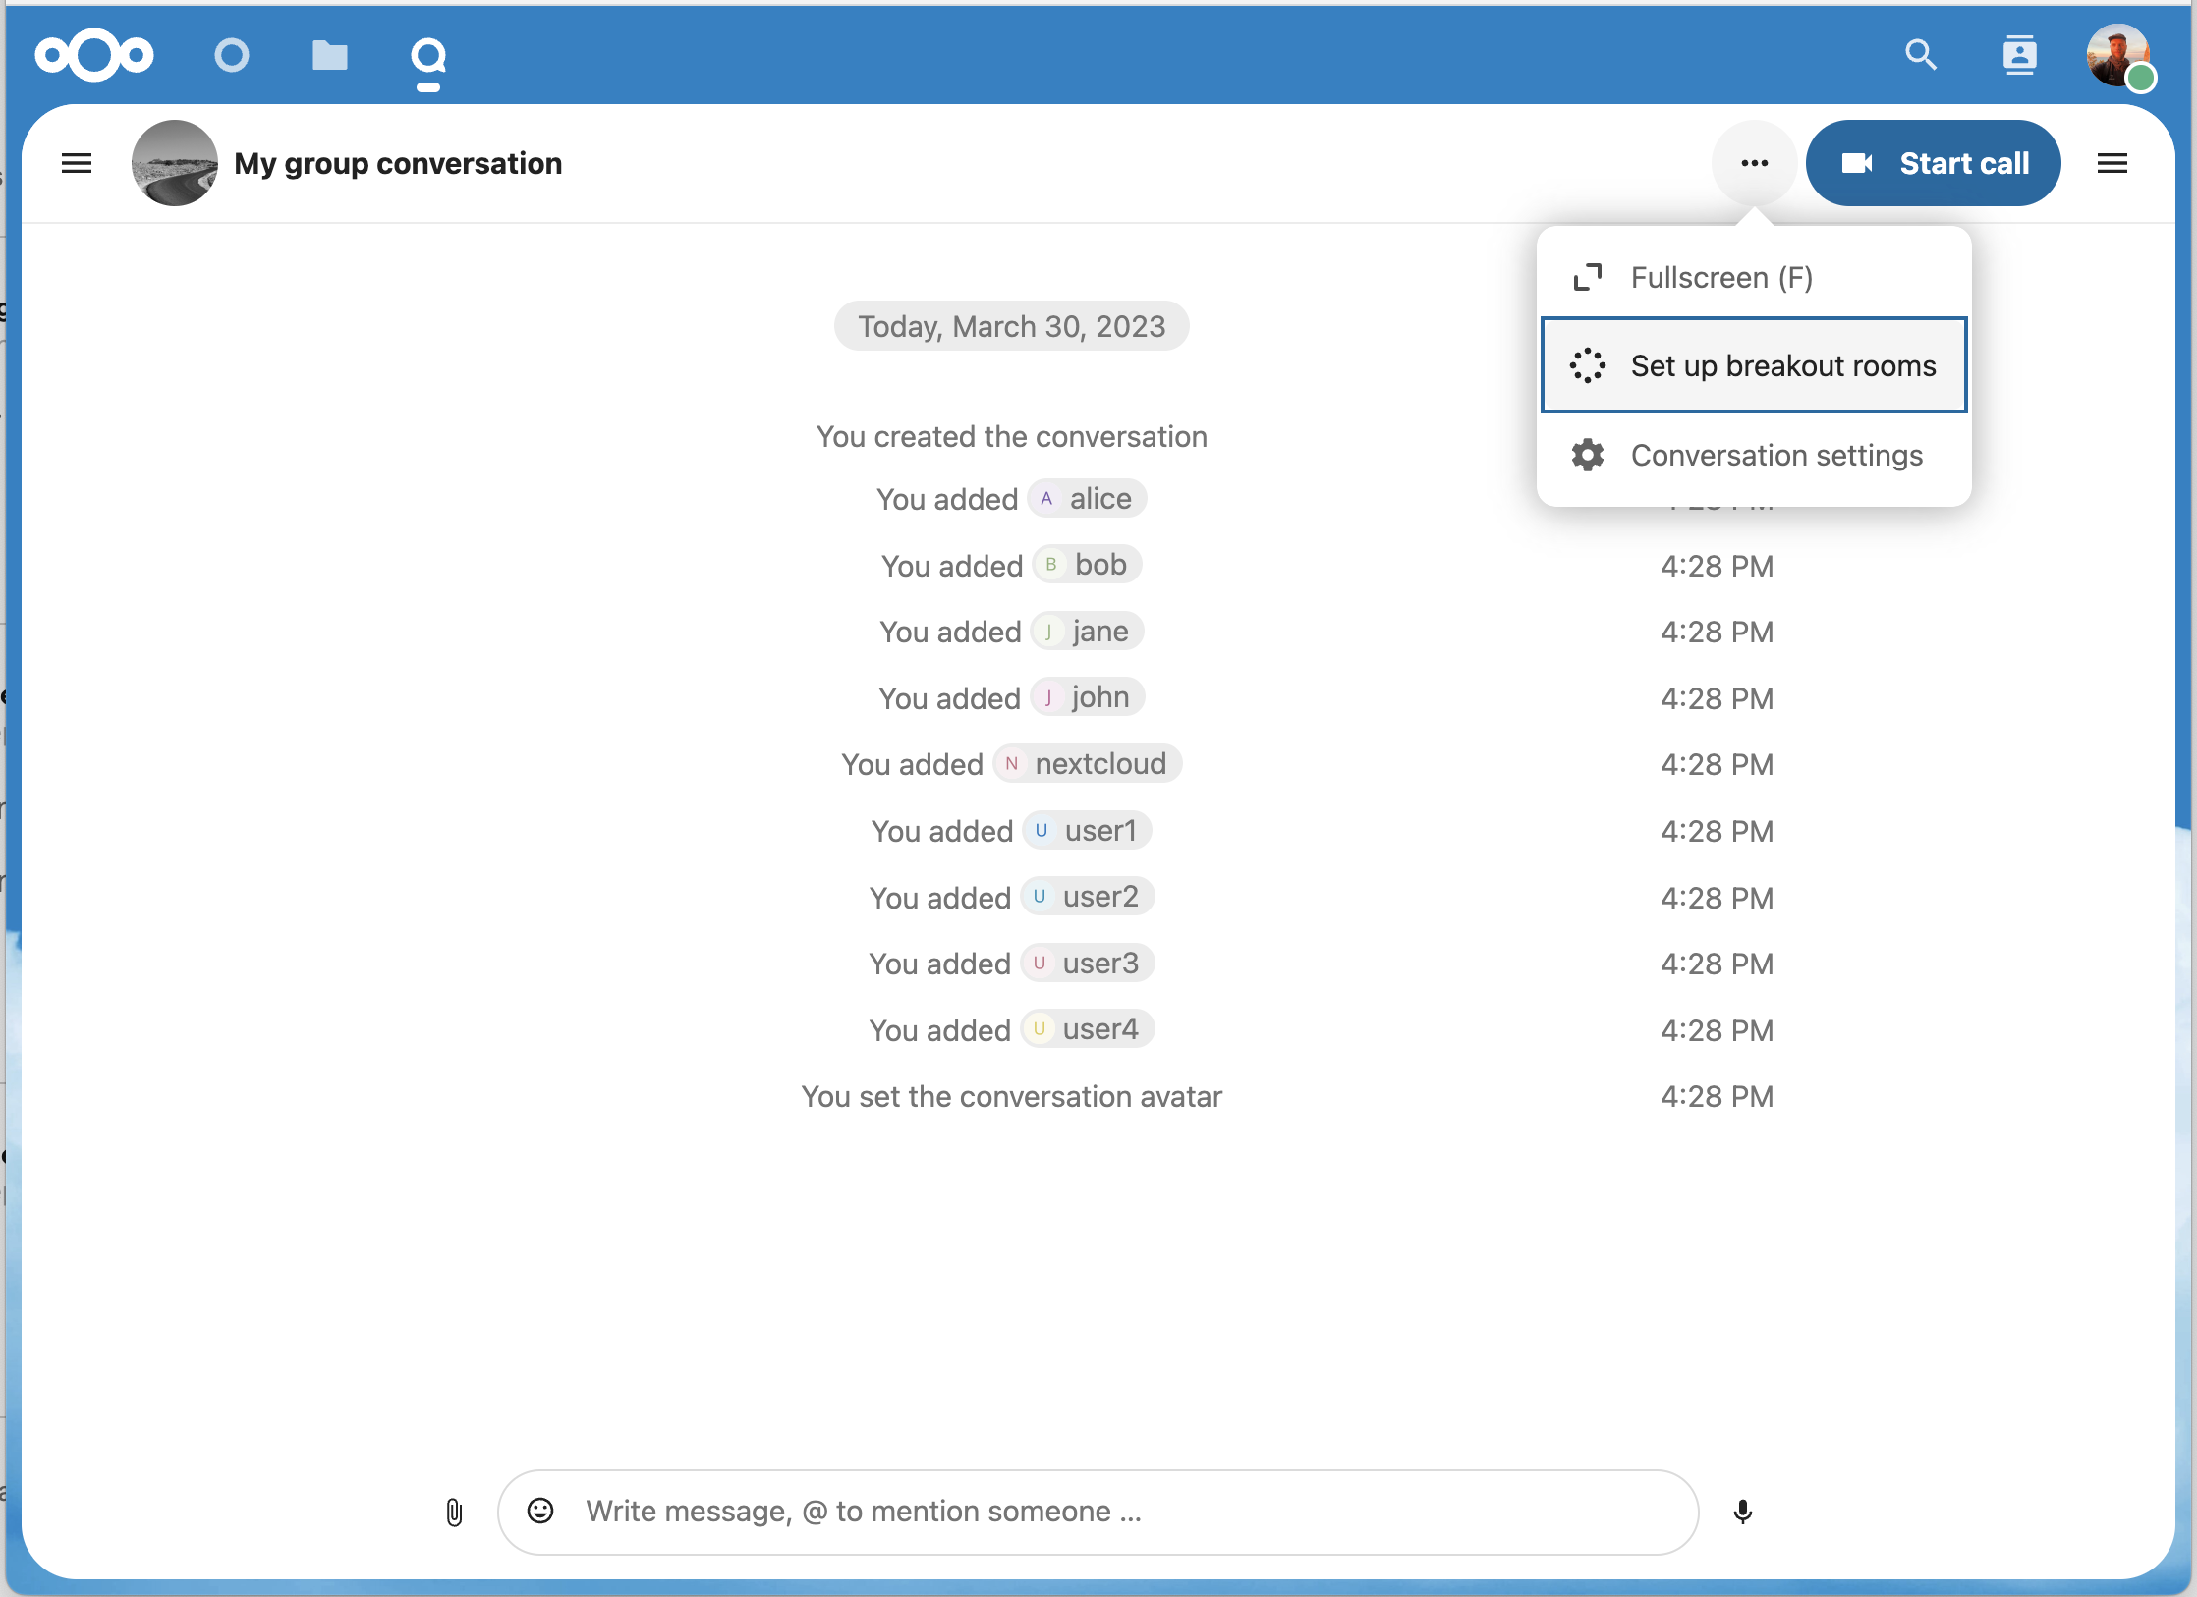Click the attach file paperclip icon

click(x=454, y=1512)
